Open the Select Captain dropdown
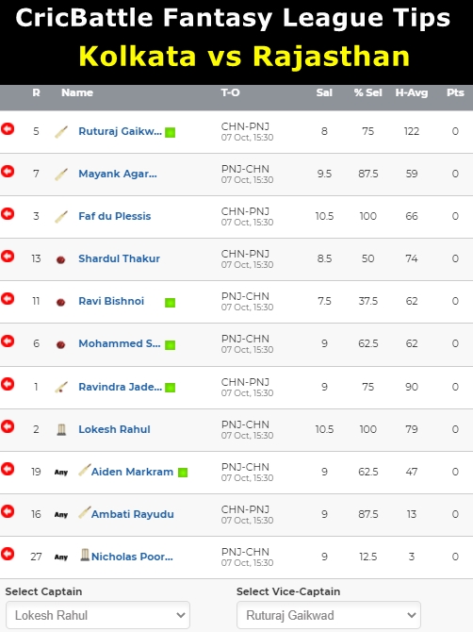473x632 pixels. pos(98,615)
